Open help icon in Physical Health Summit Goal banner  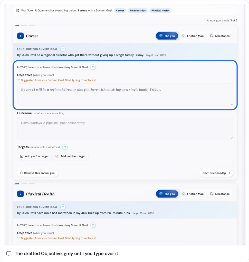point(63,207)
